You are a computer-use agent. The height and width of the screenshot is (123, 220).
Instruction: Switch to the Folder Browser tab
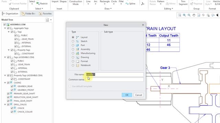(29, 14)
